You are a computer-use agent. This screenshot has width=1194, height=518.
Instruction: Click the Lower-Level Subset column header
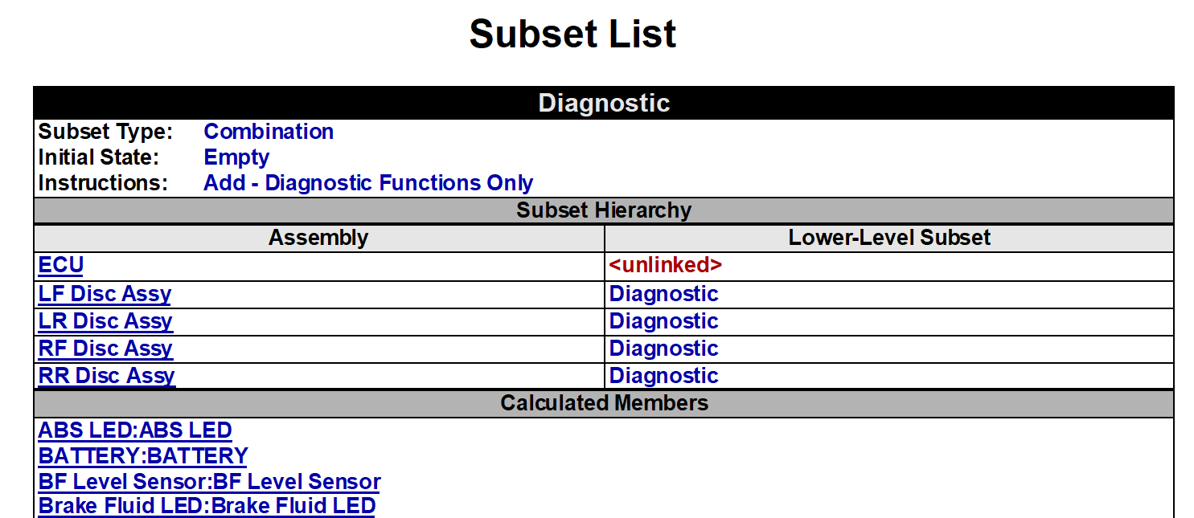889,238
